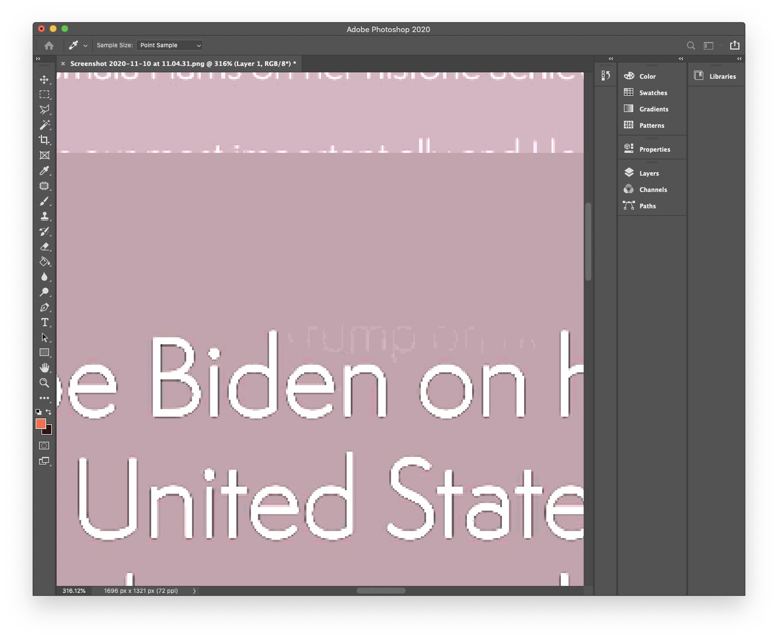Click the vertical canvas scrollbar
Screen dimensions: 778x639
click(588, 241)
